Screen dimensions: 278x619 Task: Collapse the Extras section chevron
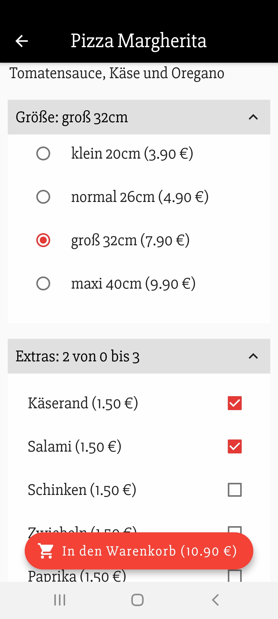pyautogui.click(x=253, y=356)
